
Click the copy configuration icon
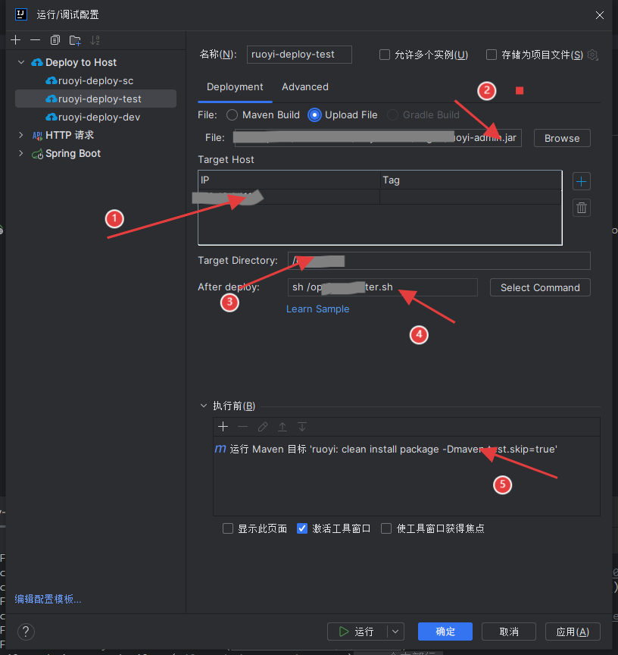pyautogui.click(x=55, y=39)
